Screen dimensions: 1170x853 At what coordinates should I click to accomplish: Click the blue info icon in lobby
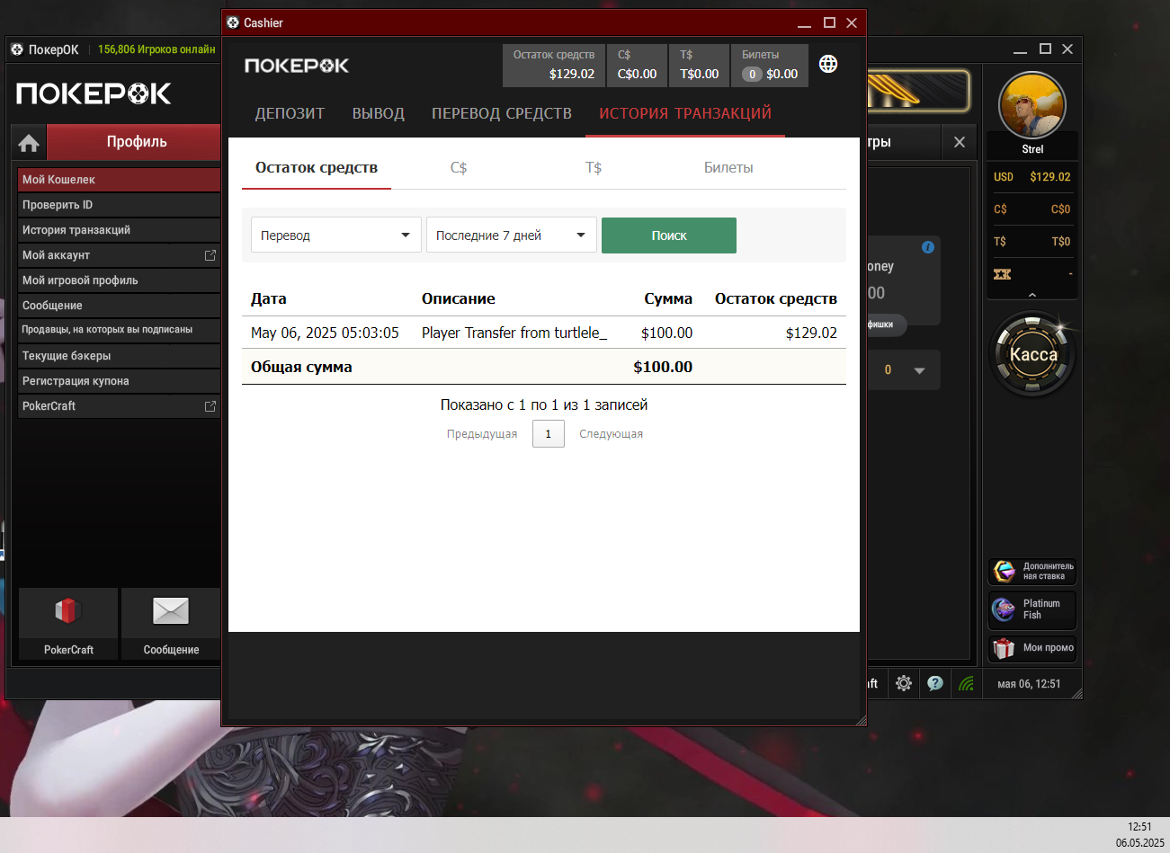click(928, 247)
